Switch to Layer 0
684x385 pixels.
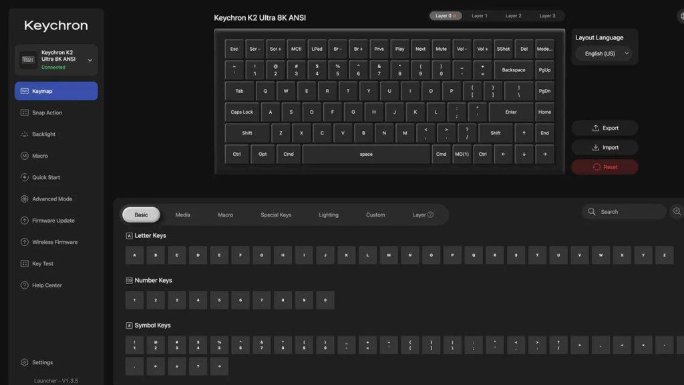point(446,16)
